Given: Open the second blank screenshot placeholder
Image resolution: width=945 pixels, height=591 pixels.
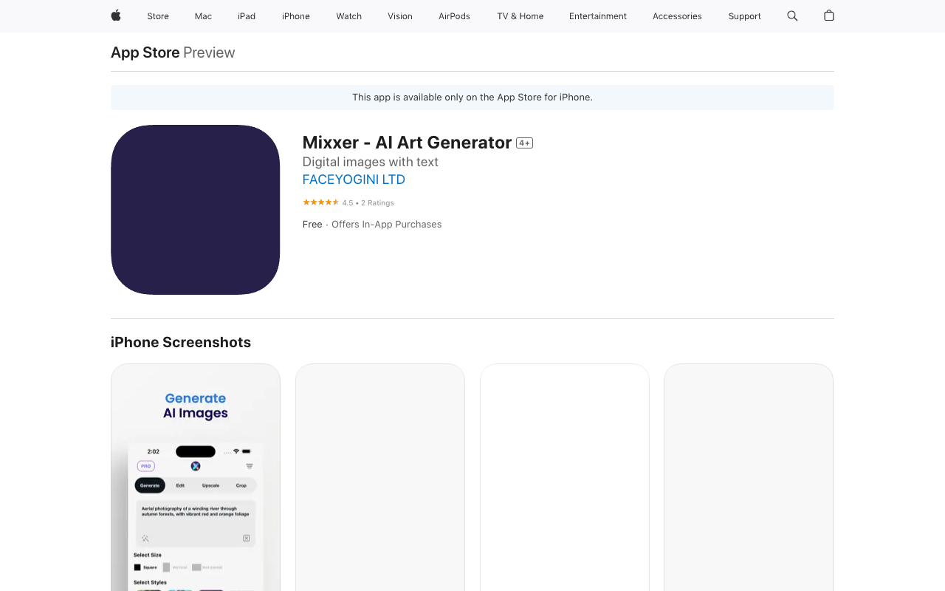Looking at the screenshot, I should (380, 477).
